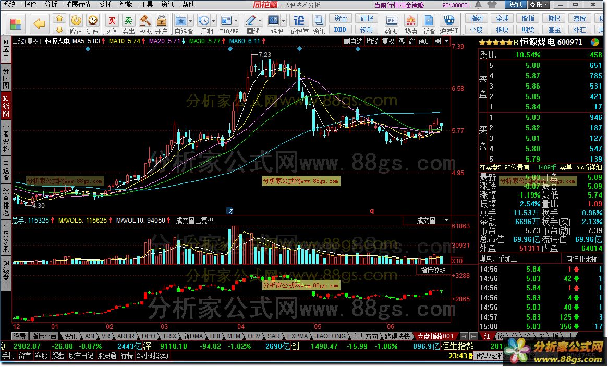
Task: Open 应用 in left sidebar
Action: (6, 51)
